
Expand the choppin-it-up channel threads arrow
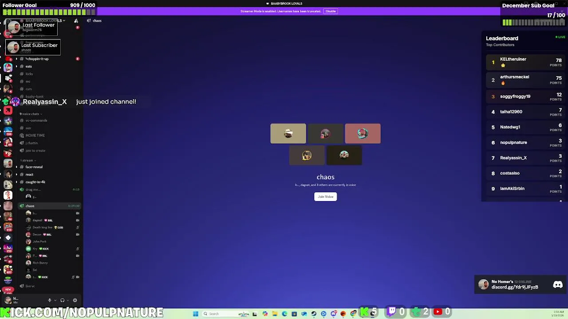16,59
